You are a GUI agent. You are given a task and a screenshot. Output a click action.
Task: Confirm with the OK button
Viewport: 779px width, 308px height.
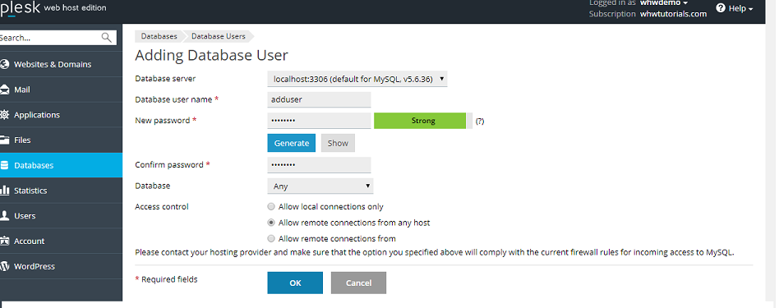(x=295, y=283)
